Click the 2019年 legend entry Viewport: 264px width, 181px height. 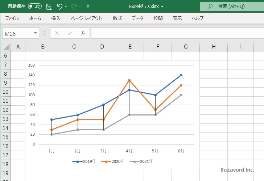(x=84, y=161)
